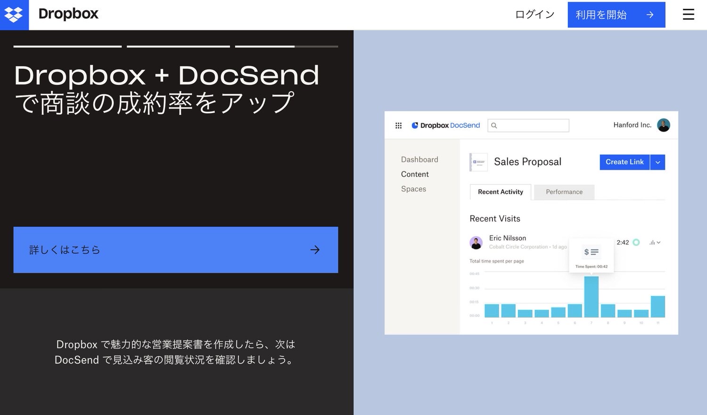Open the Dropbox wordmark home link

tap(68, 14)
